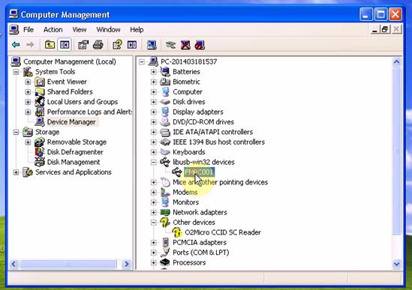Click the Batteries category icon
The height and width of the screenshot is (290, 412).
[165, 71]
